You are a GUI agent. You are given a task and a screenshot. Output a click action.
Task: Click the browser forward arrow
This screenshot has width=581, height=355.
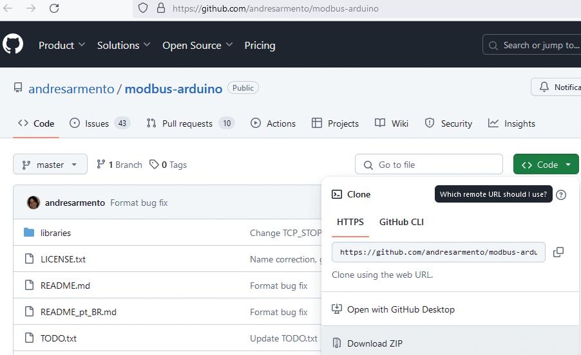[31, 8]
